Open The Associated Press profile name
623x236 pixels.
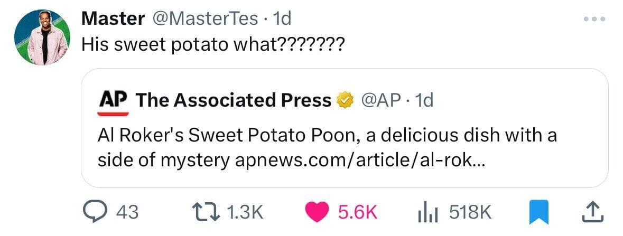click(x=234, y=100)
